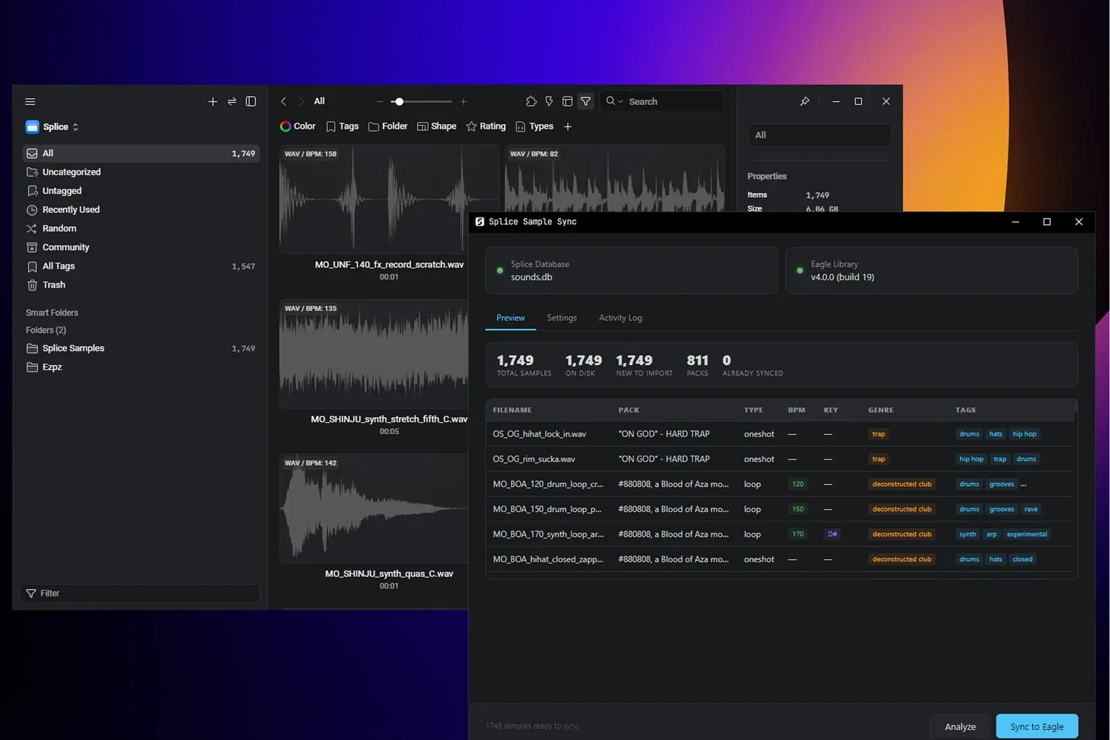This screenshot has width=1110, height=740.
Task: Select the OS_OG_rim_sucka.wav row
Action: coord(780,459)
